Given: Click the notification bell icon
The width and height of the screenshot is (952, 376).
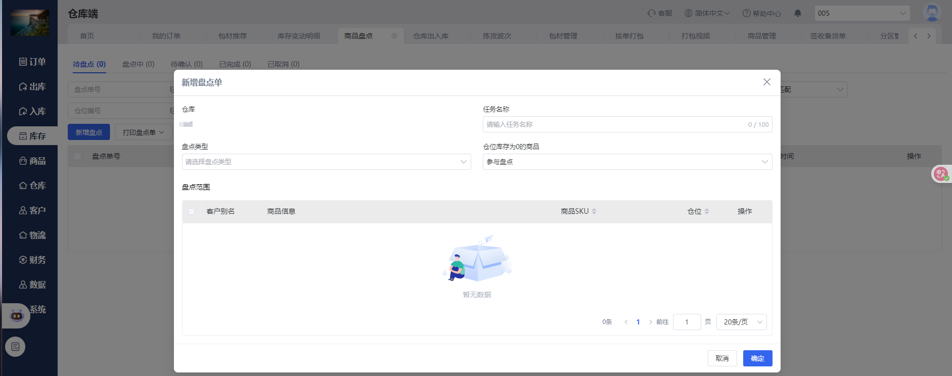Looking at the screenshot, I should click(x=798, y=13).
